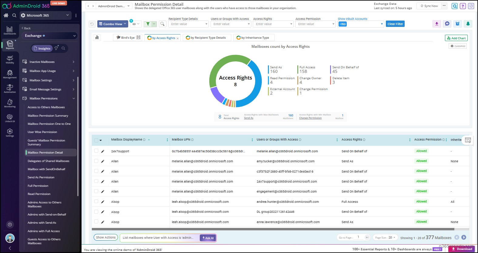Switch to the Bird's Eye chart tab
Viewport: 478px width, 253px height.
127,37
